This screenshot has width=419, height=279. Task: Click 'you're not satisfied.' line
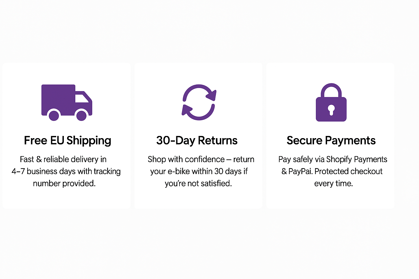pos(198,183)
